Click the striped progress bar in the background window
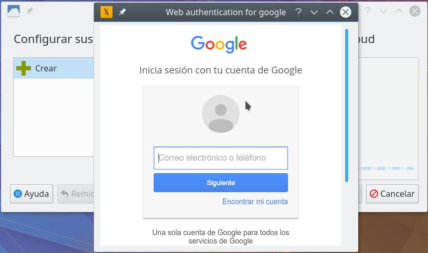Image resolution: width=428 pixels, height=253 pixels. [386, 168]
